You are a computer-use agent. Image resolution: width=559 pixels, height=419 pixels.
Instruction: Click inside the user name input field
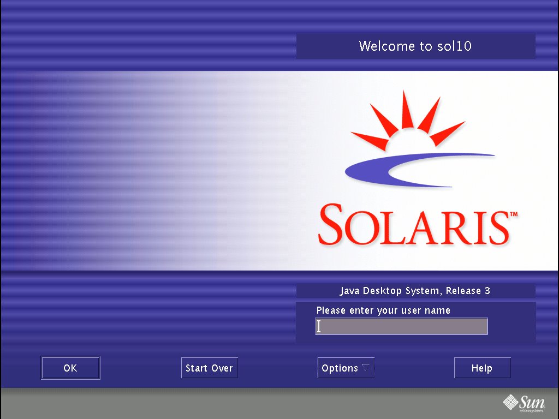click(x=401, y=326)
